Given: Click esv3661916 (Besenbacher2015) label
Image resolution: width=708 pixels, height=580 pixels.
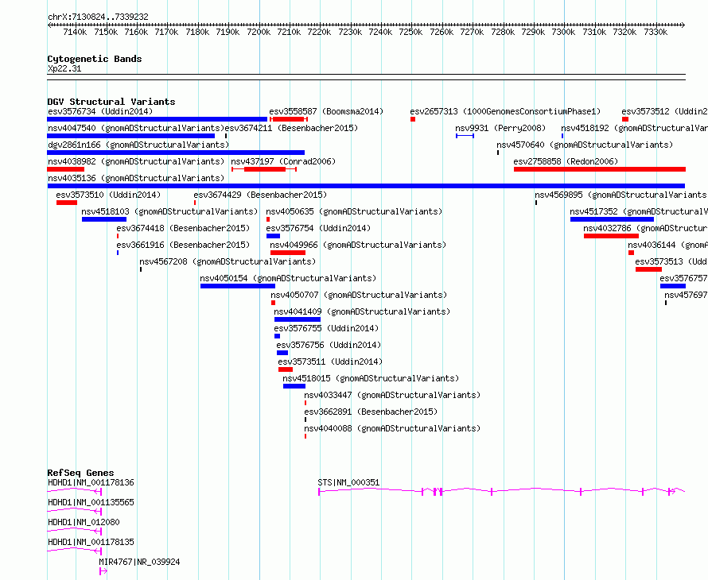Looking at the screenshot, I should [x=183, y=245].
